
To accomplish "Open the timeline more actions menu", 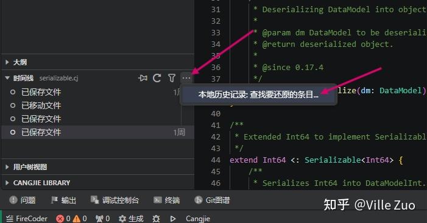I will pyautogui.click(x=186, y=78).
